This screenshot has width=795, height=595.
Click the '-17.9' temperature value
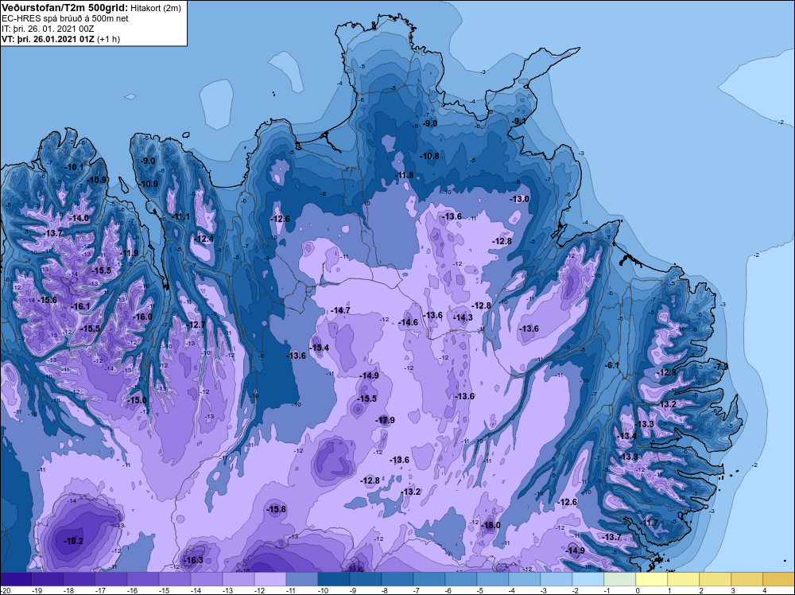point(385,420)
